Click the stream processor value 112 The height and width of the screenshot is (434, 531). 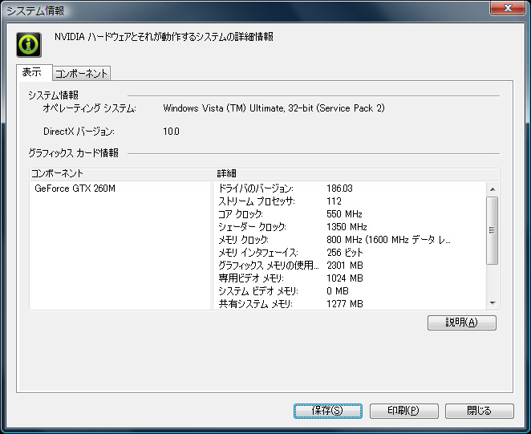334,201
